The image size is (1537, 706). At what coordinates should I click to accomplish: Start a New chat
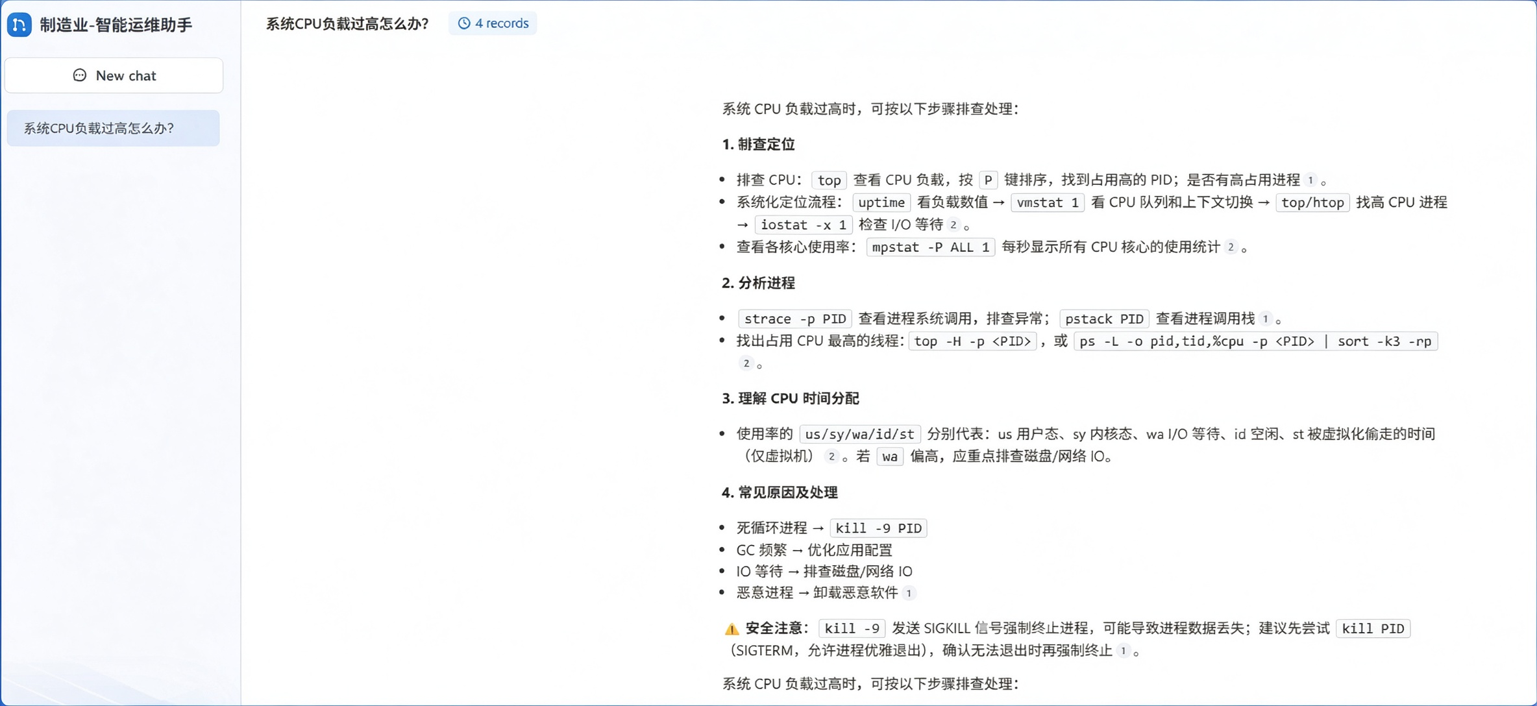pyautogui.click(x=114, y=75)
